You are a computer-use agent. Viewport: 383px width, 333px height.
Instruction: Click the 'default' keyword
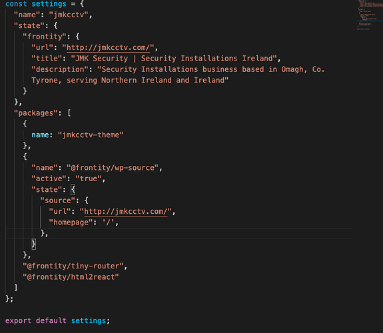[x=51, y=321]
